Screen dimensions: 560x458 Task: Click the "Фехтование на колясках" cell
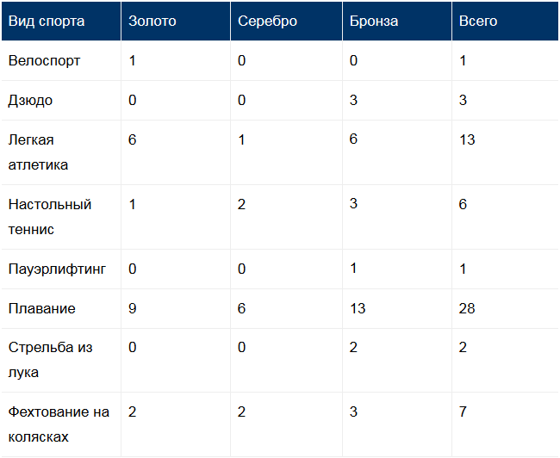point(59,424)
